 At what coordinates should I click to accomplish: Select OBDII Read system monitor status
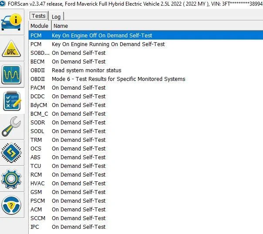(x=146, y=70)
